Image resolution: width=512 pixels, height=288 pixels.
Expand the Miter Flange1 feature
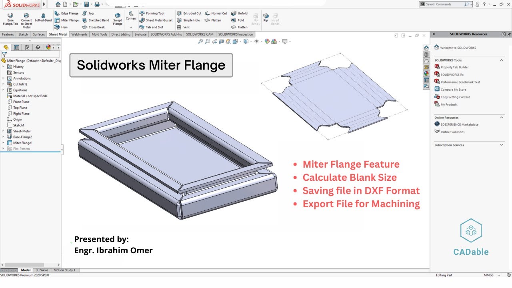(4, 143)
